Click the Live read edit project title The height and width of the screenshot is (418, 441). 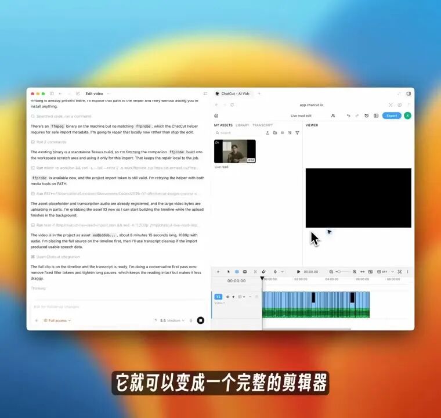click(x=301, y=116)
